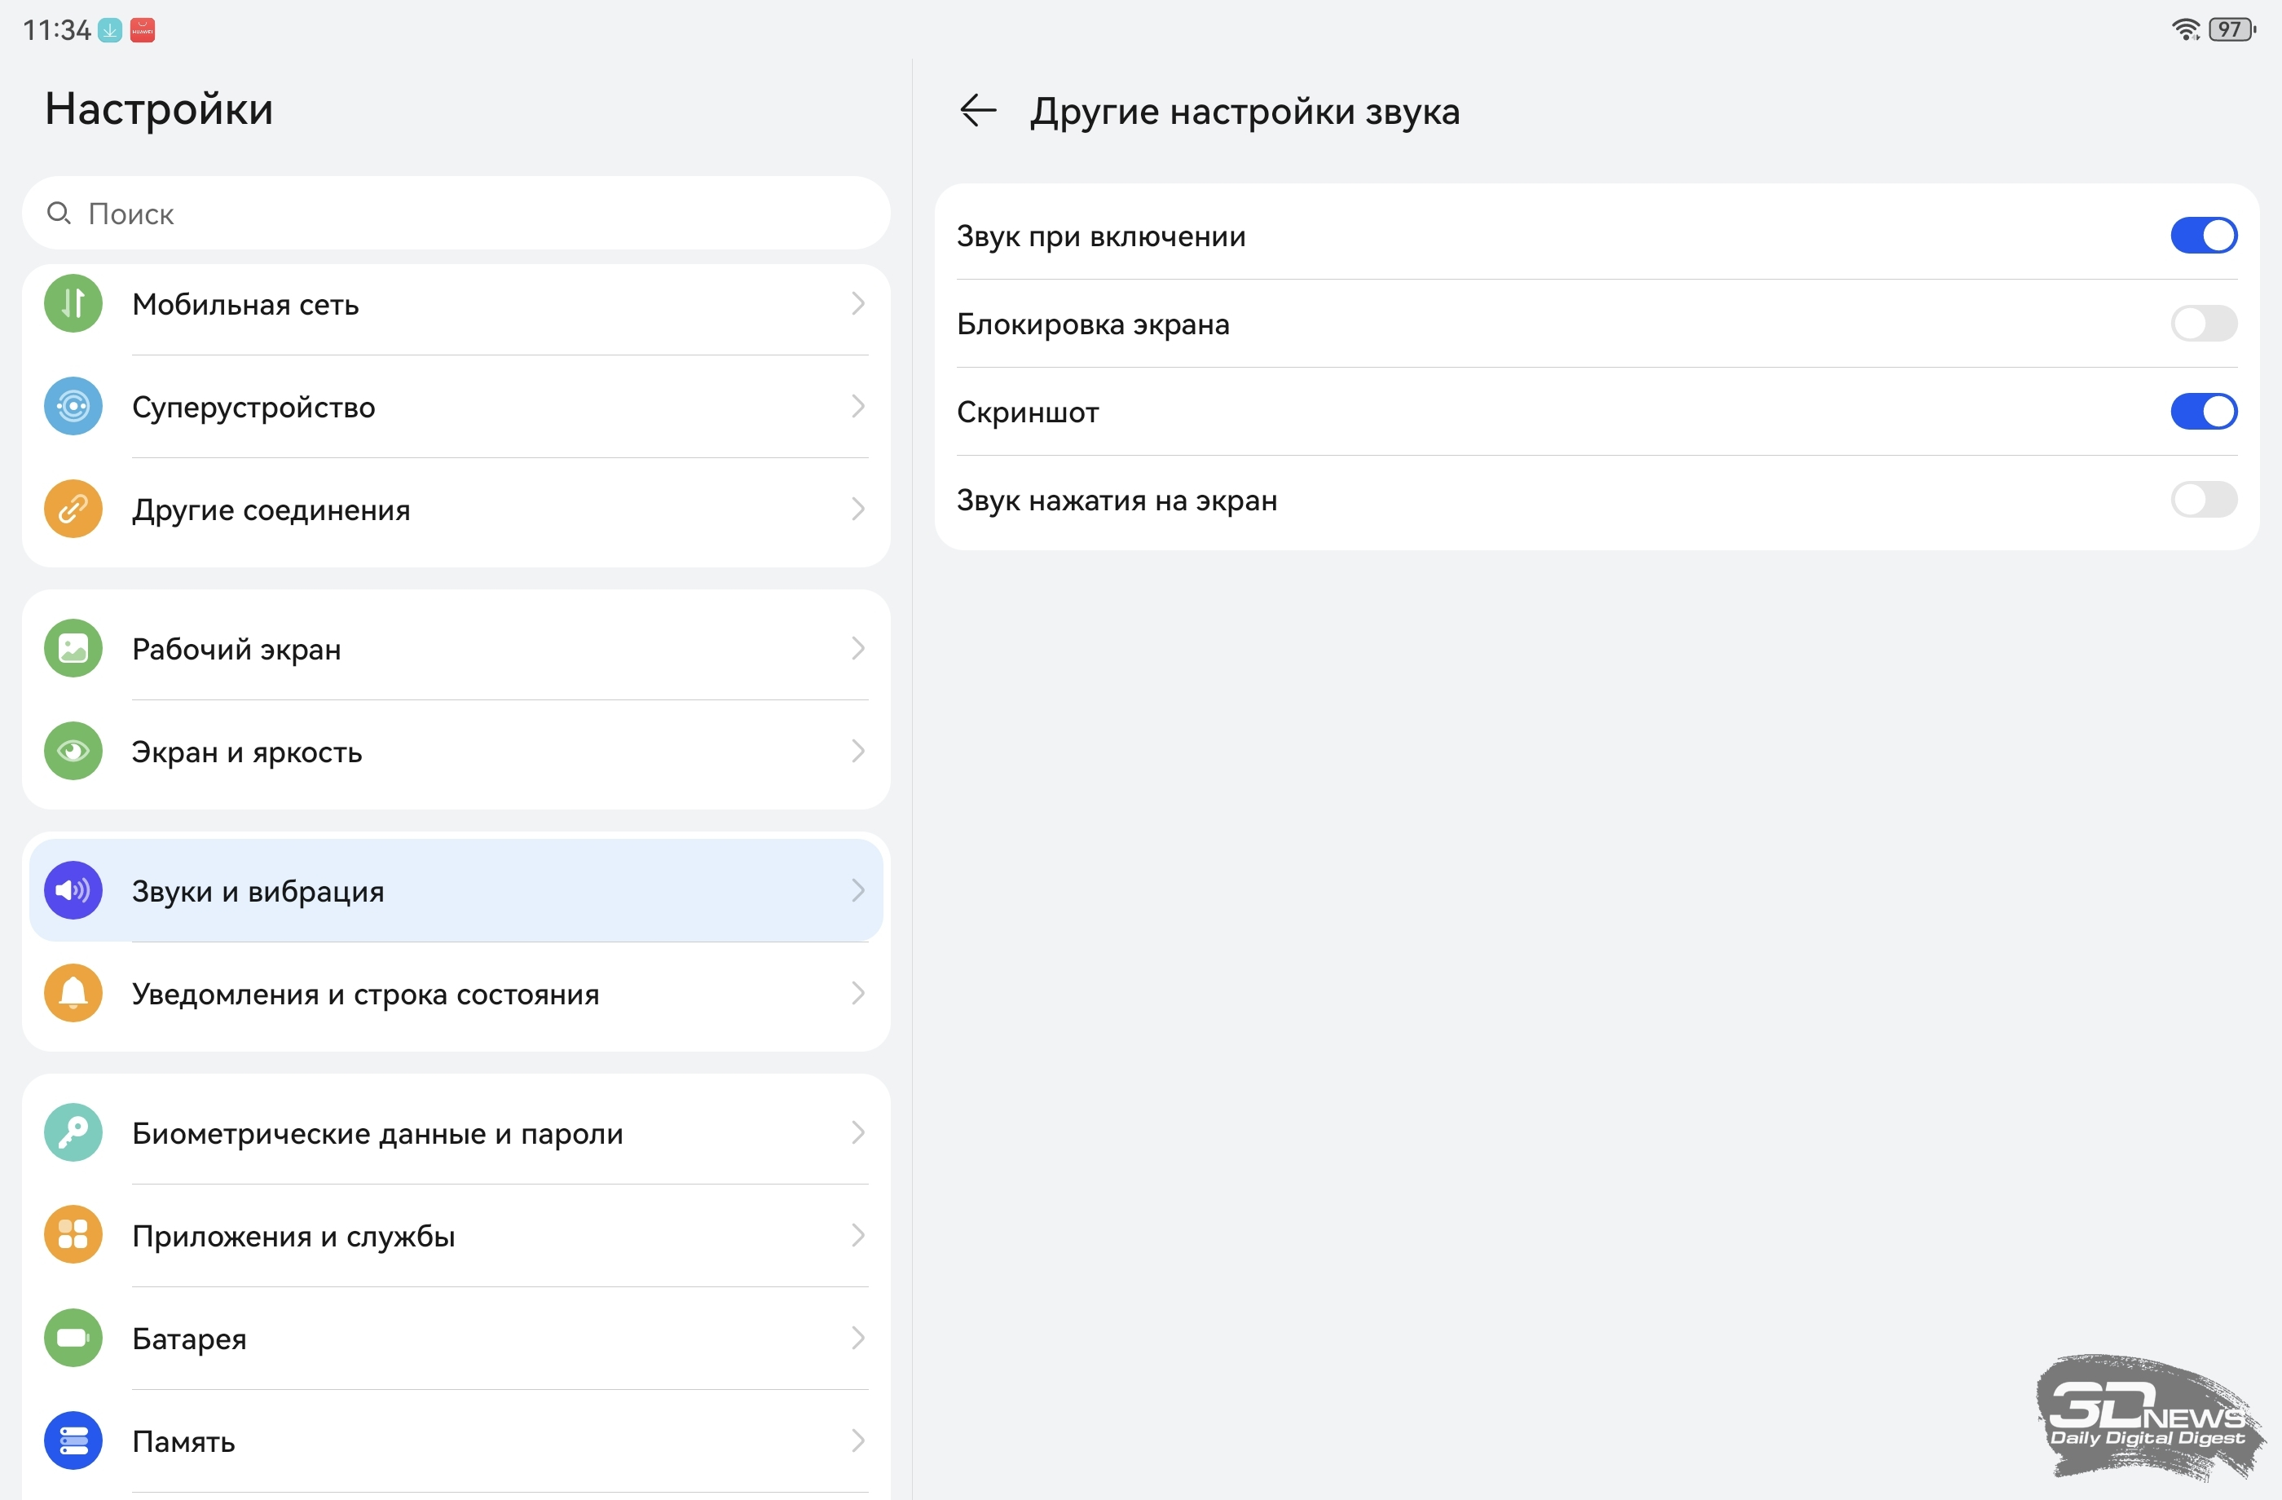Tap the bell icon for Уведомления
Viewport: 2282px width, 1500px height.
73,993
